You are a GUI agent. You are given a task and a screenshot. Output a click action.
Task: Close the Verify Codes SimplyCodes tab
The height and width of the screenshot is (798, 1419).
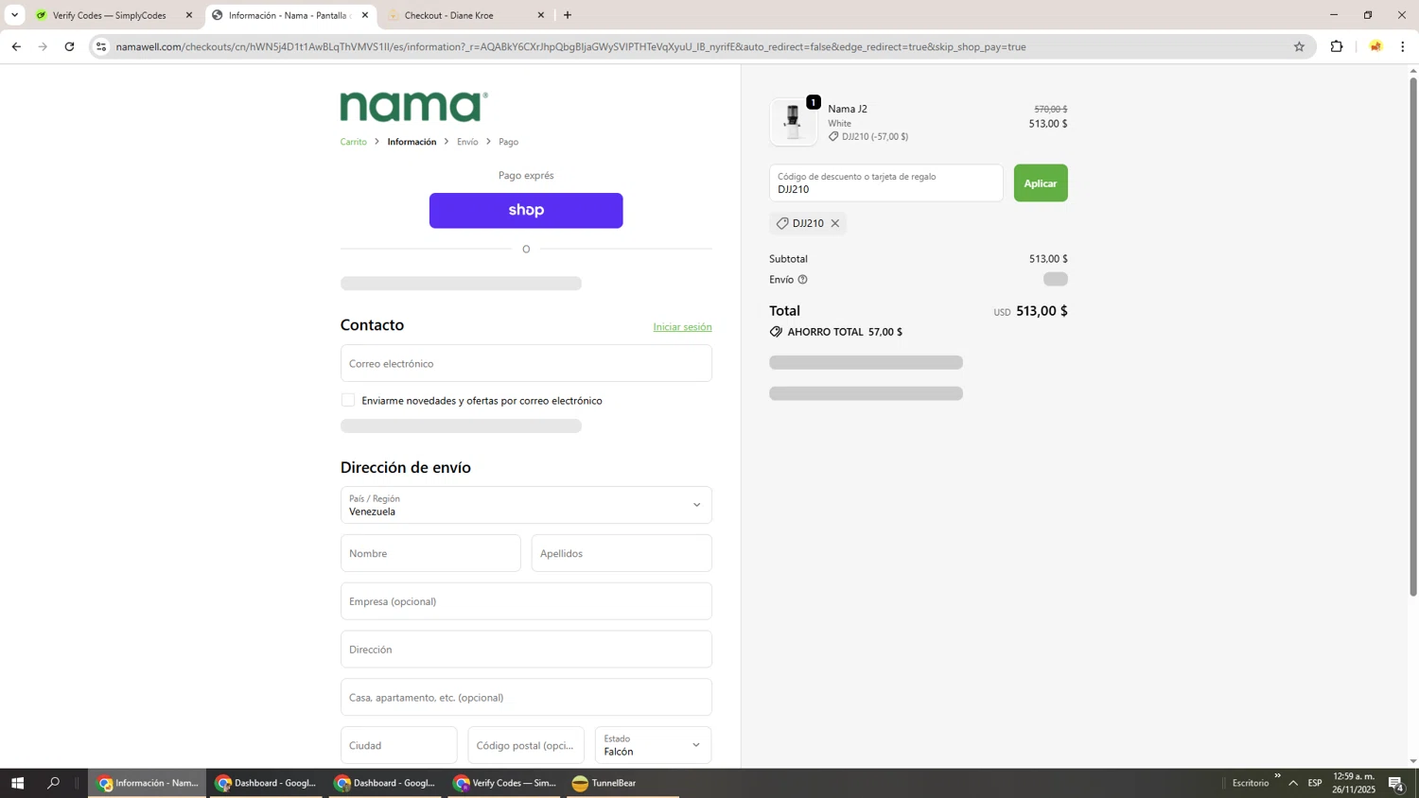[189, 15]
